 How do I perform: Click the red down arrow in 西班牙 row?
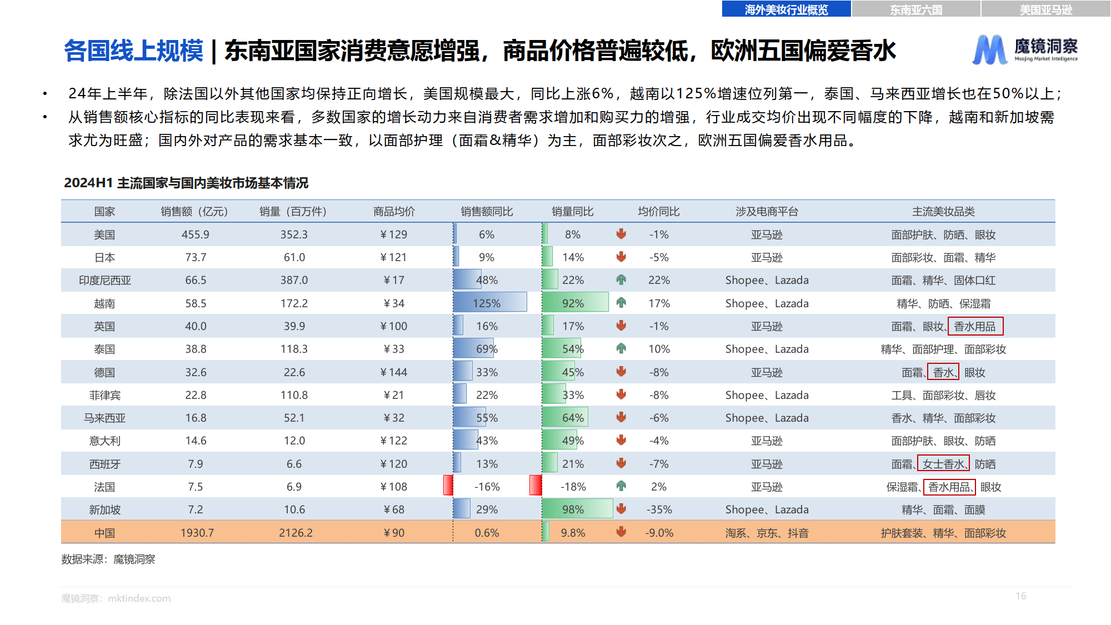pyautogui.click(x=621, y=463)
